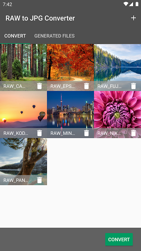Open the hot air balloons sunset thumbnail
The image size is (141, 251).
coord(23,109)
